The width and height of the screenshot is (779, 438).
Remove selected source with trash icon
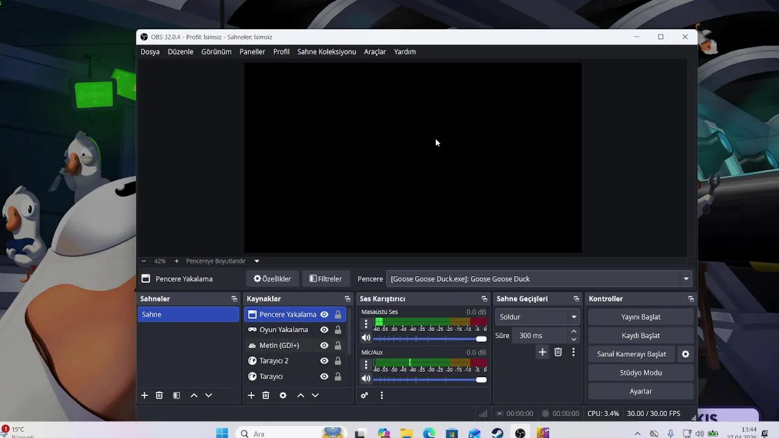266,395
